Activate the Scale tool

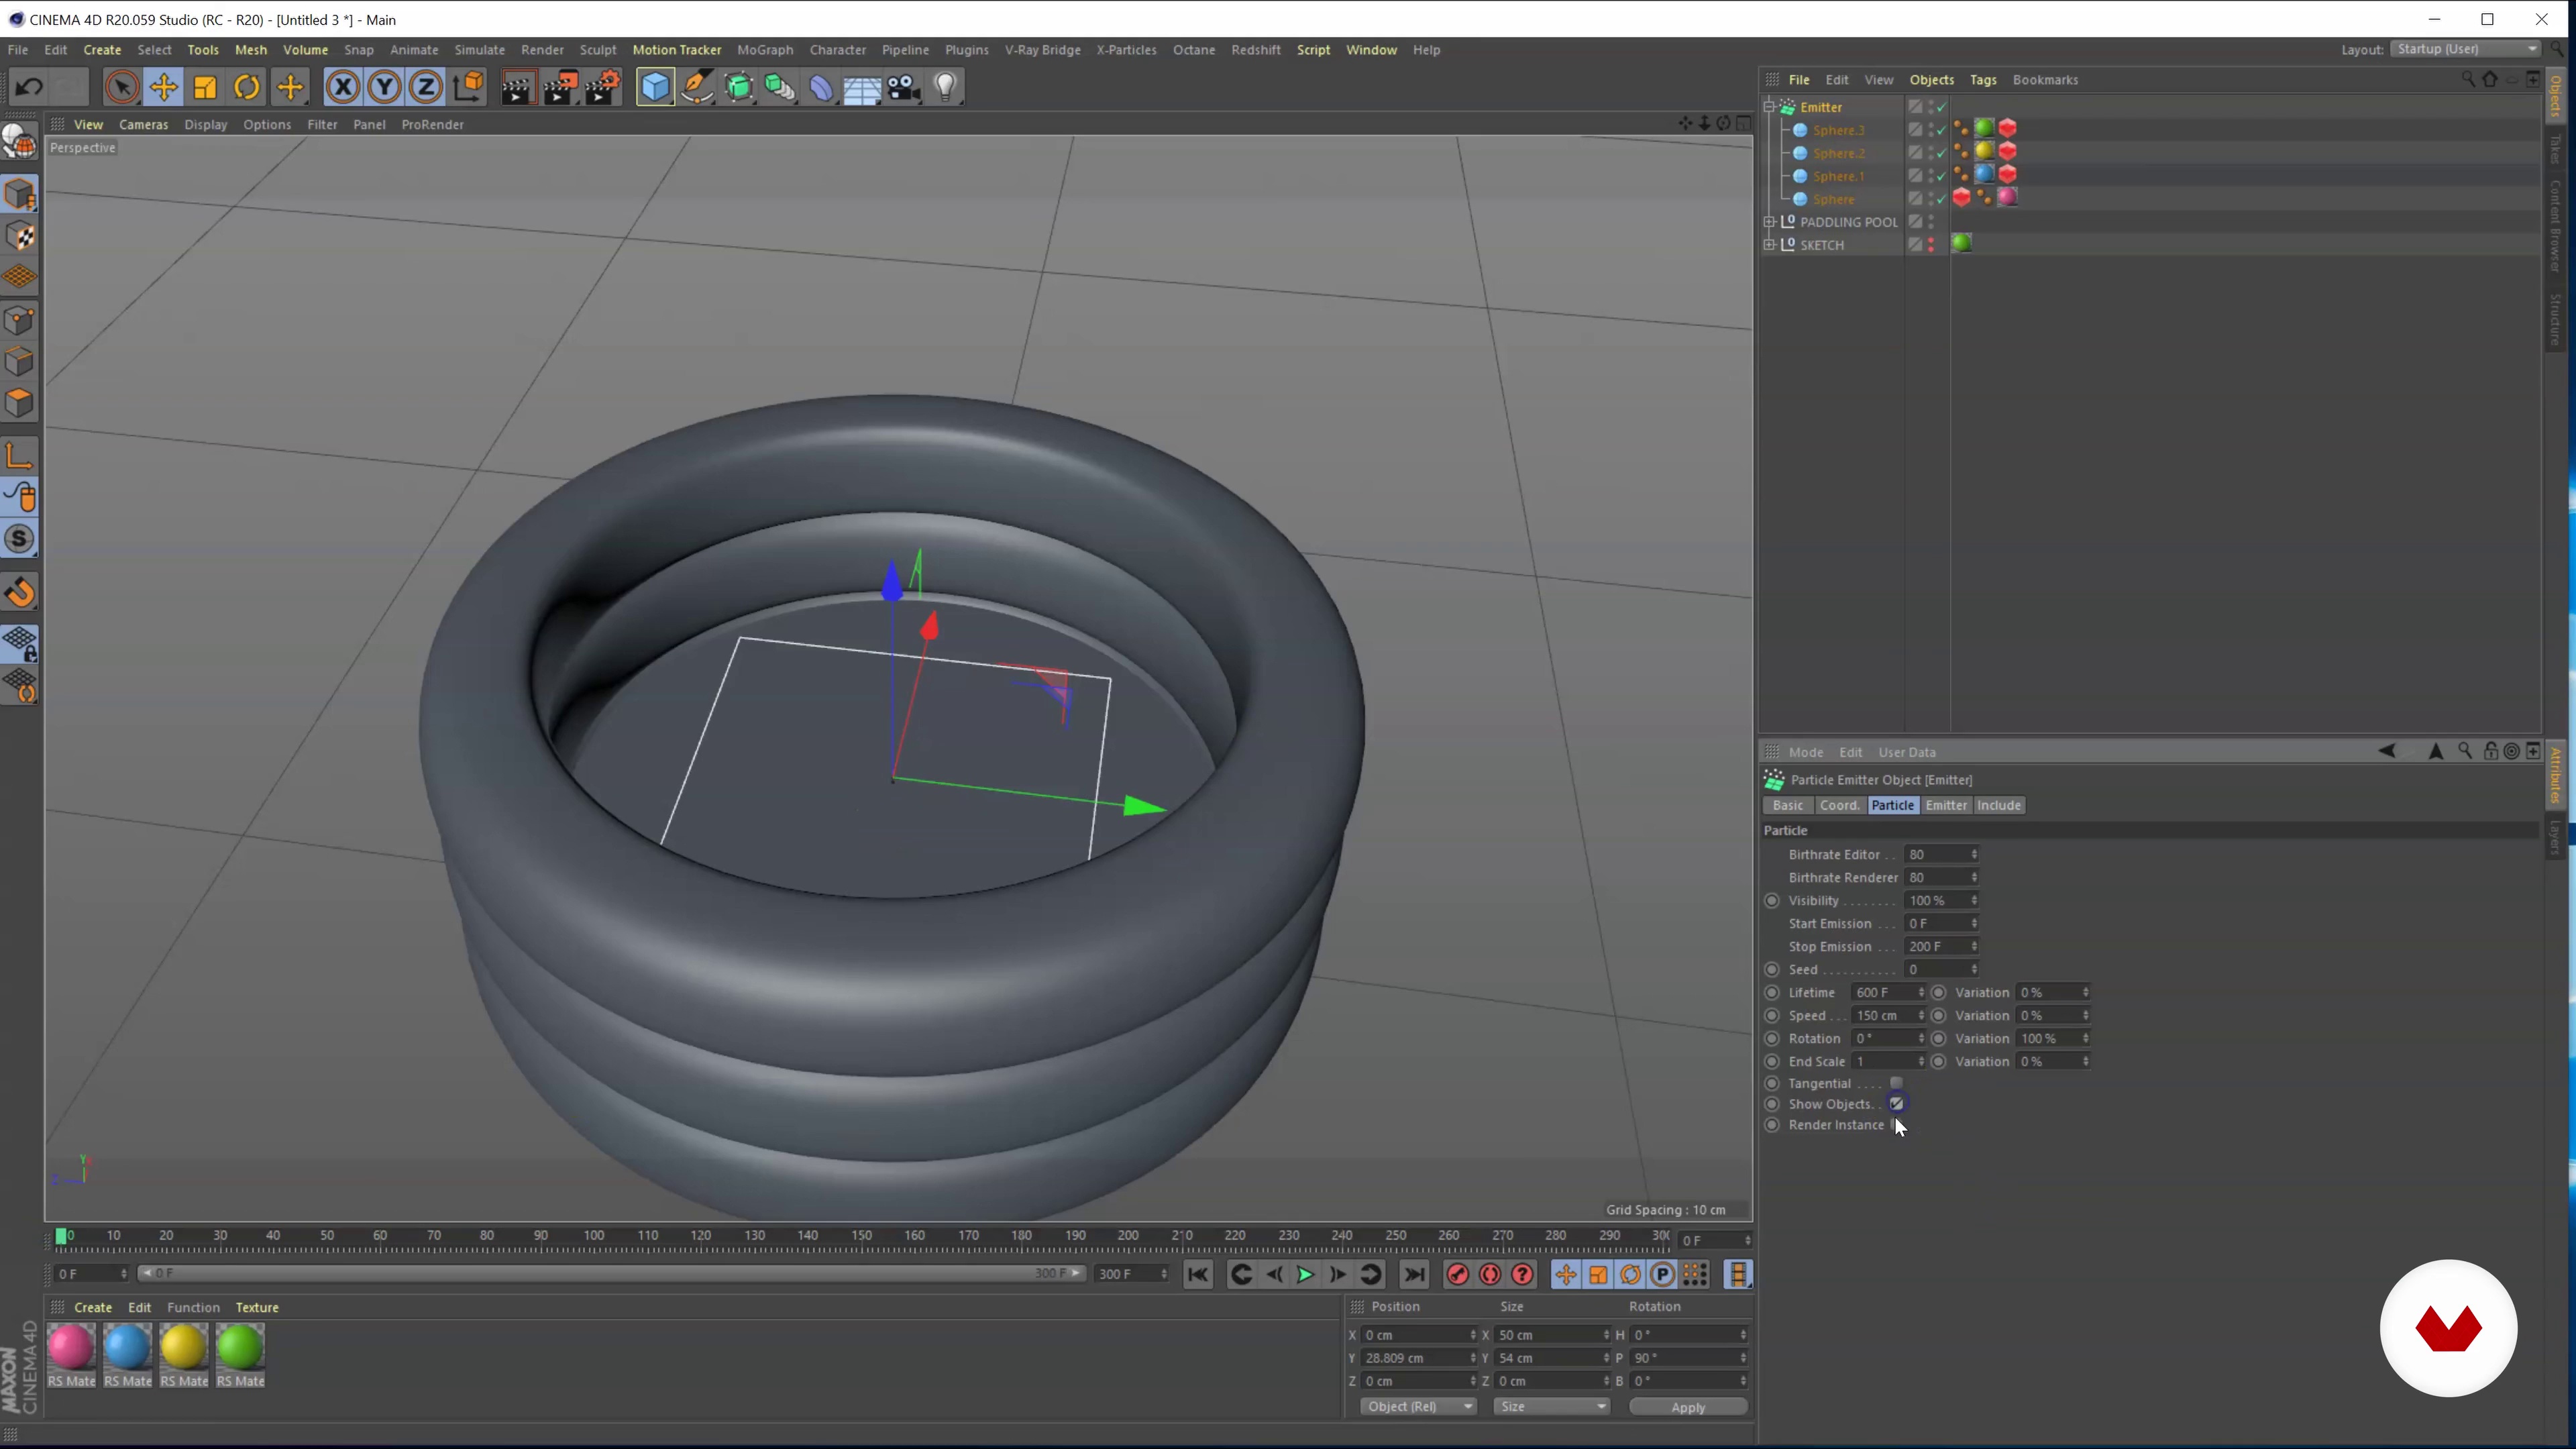coord(205,87)
